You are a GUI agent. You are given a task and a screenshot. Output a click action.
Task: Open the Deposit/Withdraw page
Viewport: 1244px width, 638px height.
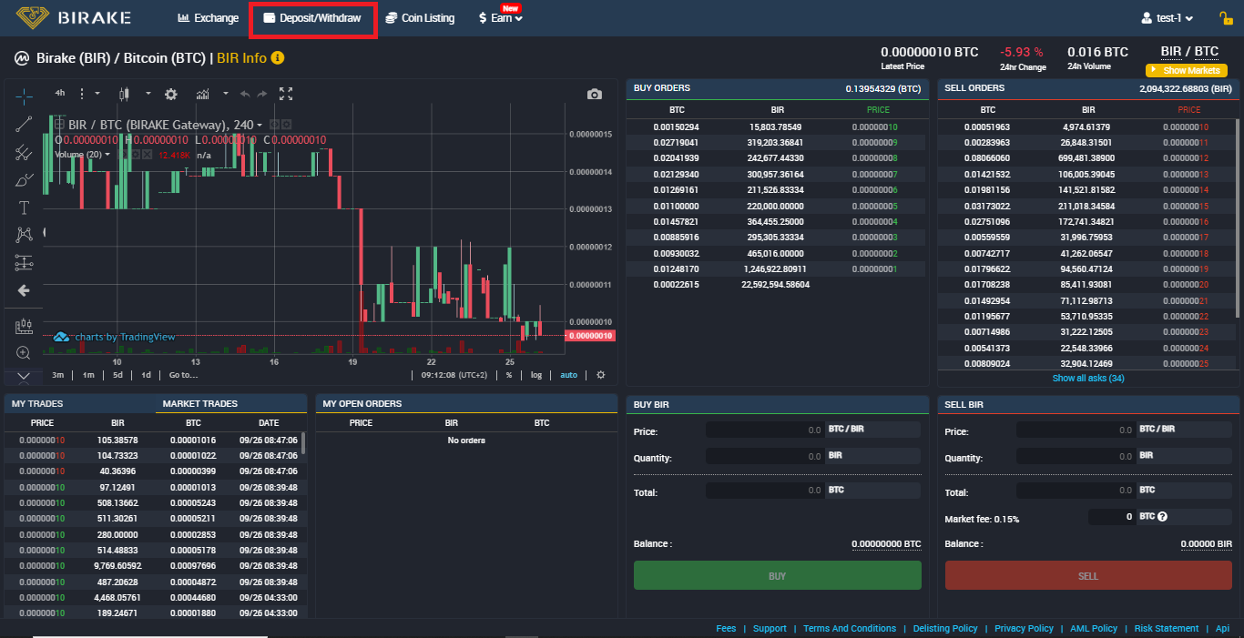[312, 18]
